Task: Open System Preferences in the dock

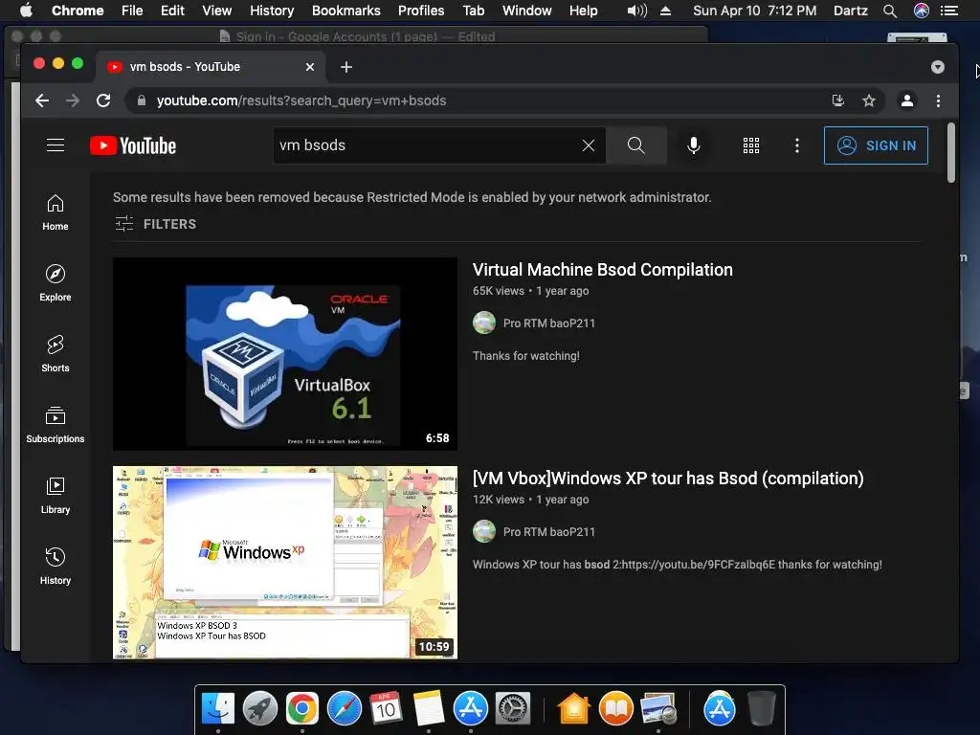Action: (x=513, y=709)
